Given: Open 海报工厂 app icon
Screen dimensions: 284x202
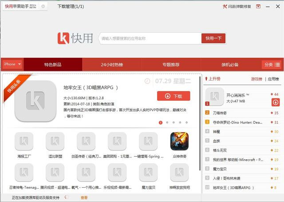Looking at the screenshot, I should (x=24, y=141).
